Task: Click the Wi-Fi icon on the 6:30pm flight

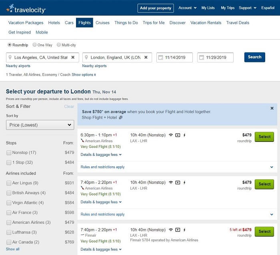Action: coord(171,135)
